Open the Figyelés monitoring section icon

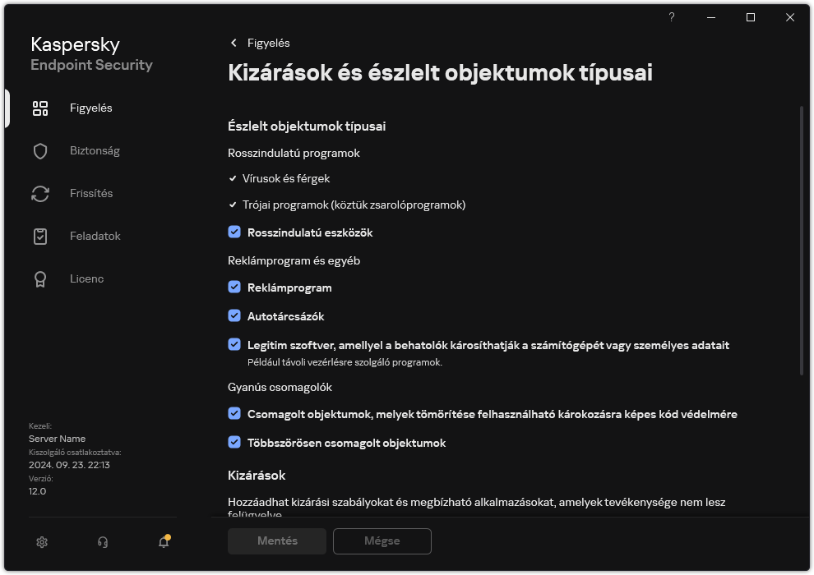click(39, 108)
